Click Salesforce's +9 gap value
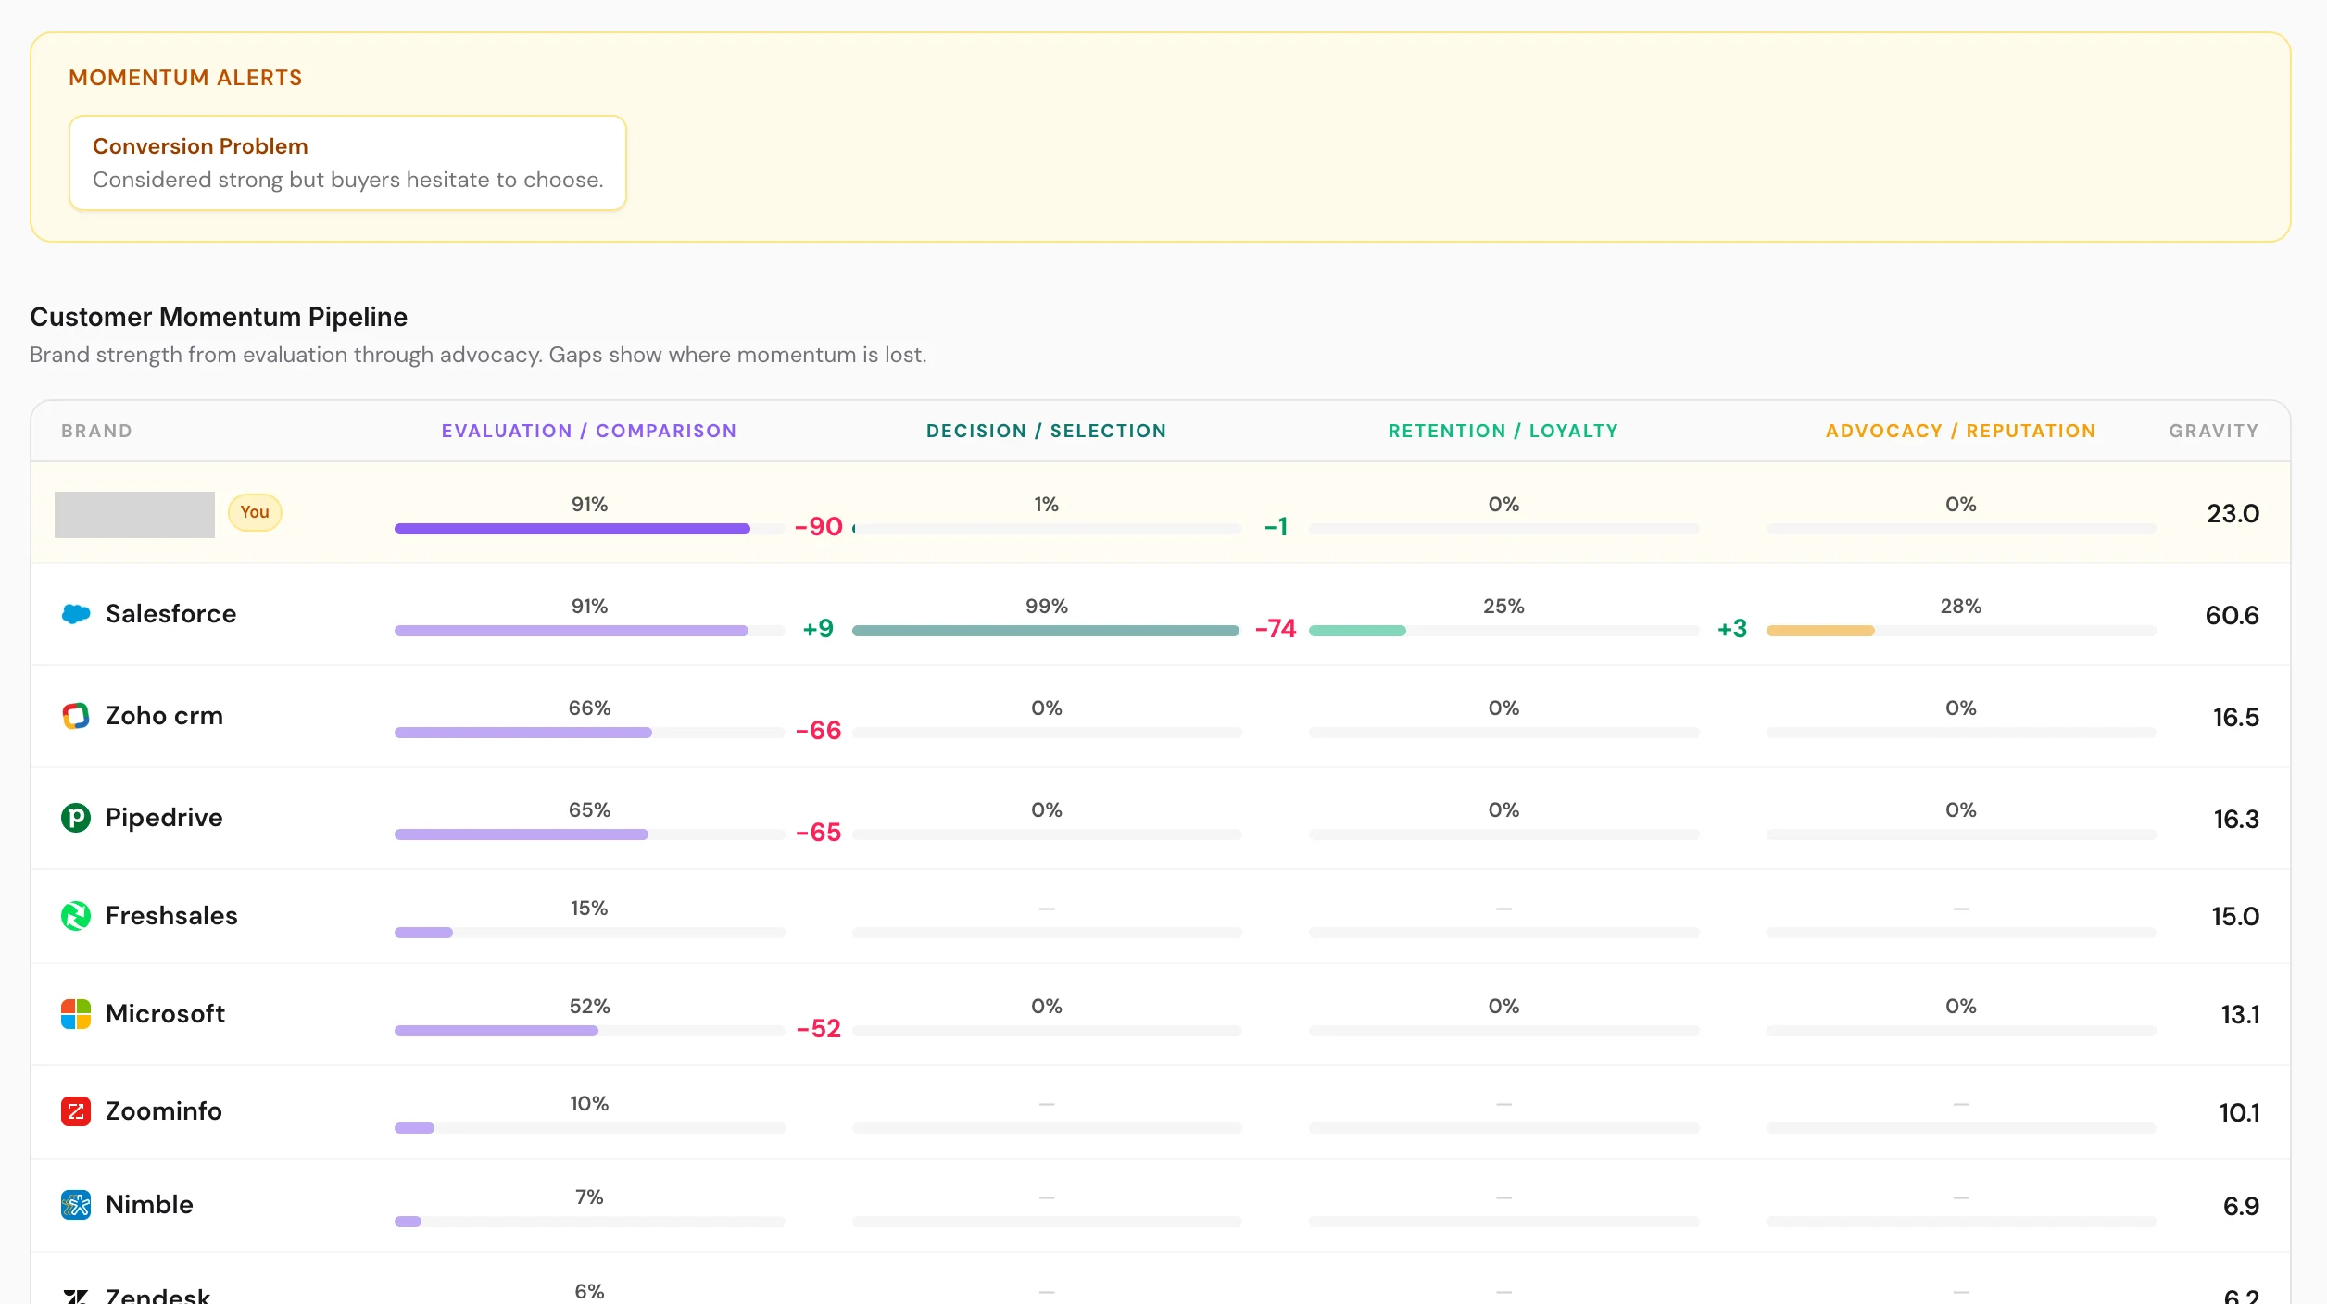The height and width of the screenshot is (1304, 2327). click(818, 629)
